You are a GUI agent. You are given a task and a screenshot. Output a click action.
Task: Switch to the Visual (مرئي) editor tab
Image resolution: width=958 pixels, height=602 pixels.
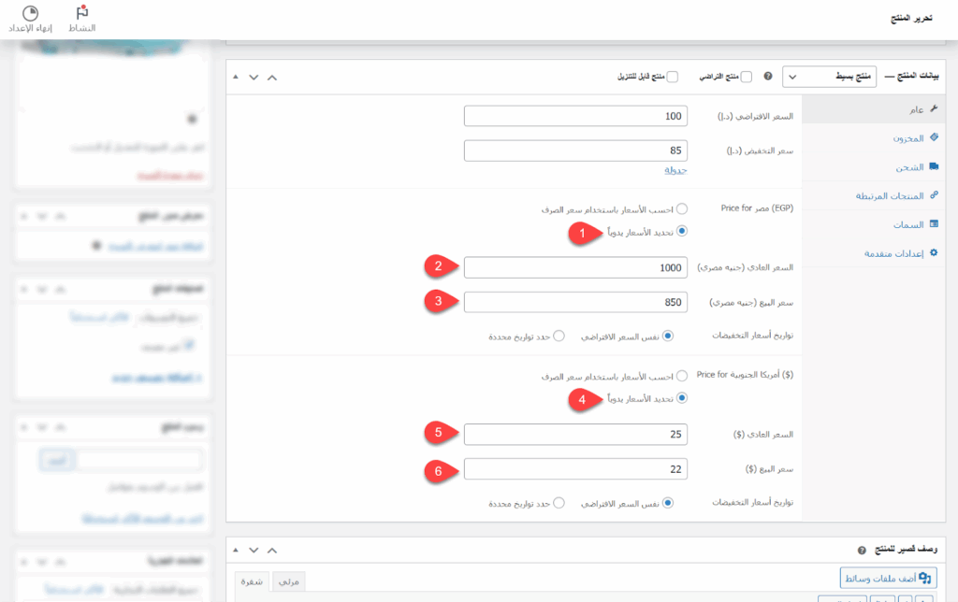click(x=290, y=581)
